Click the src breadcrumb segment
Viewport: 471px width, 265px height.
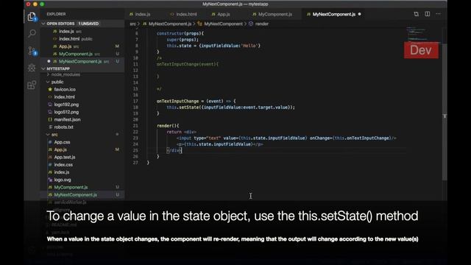coord(132,24)
